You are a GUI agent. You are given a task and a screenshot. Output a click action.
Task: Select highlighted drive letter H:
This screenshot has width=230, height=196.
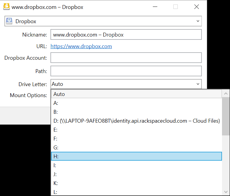(137, 157)
